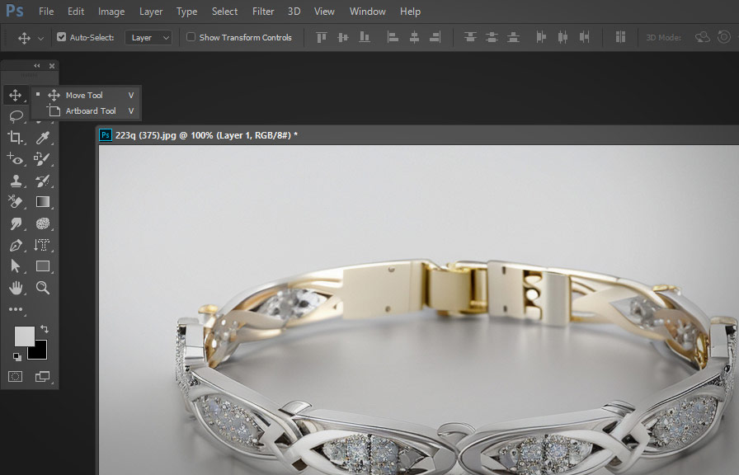The width and height of the screenshot is (739, 475).
Task: Click the Distribute horizontal centers button
Action: coord(562,37)
